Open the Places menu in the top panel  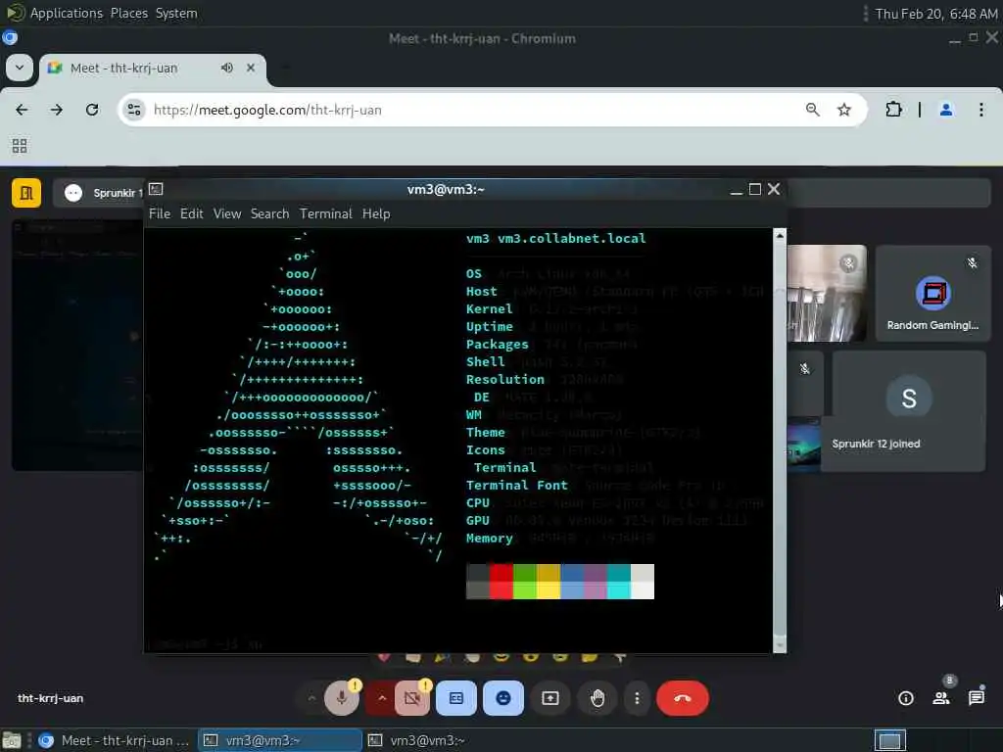(128, 13)
